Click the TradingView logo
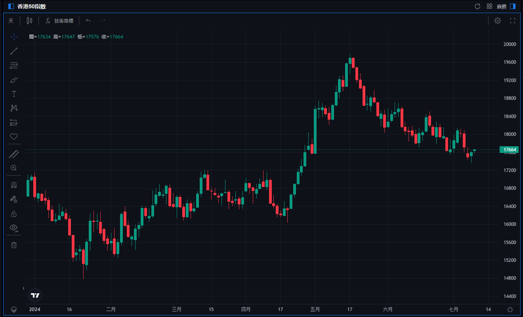The width and height of the screenshot is (523, 317). [x=35, y=295]
